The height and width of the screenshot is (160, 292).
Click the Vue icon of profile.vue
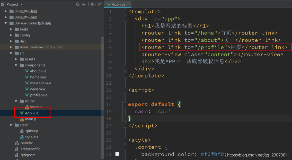pos(27,95)
